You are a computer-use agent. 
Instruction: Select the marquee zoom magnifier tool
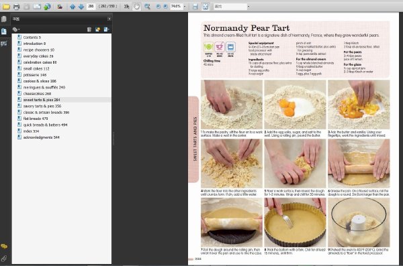click(147, 7)
